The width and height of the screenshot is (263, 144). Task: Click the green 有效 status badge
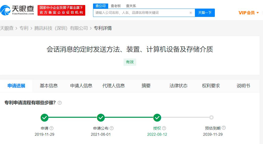[x=130, y=62]
